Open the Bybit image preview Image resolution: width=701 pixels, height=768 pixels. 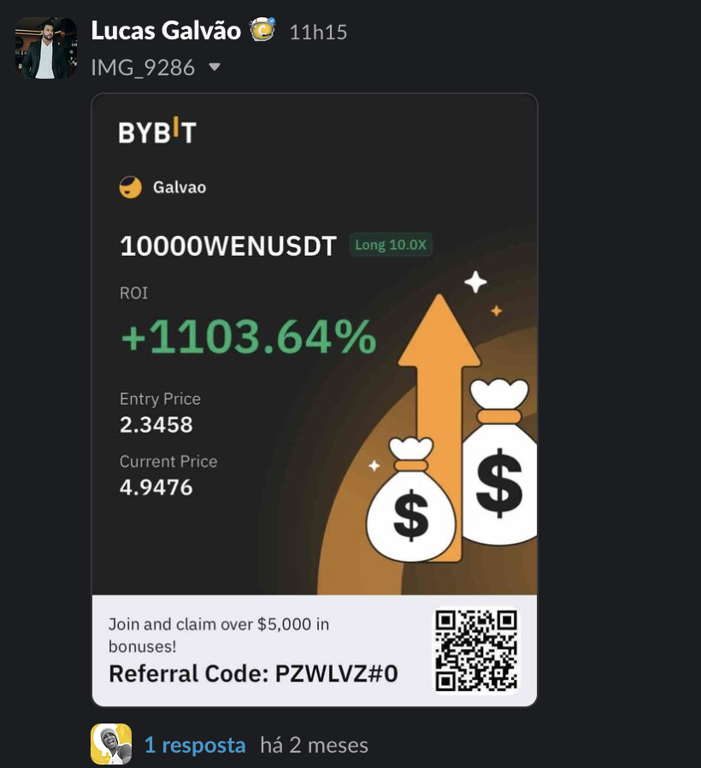(315, 399)
